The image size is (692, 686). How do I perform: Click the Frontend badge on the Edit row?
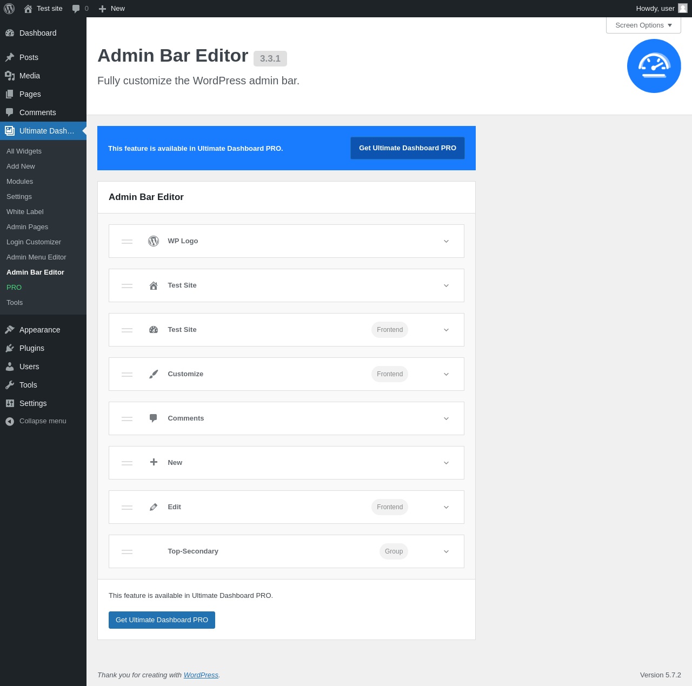390,507
